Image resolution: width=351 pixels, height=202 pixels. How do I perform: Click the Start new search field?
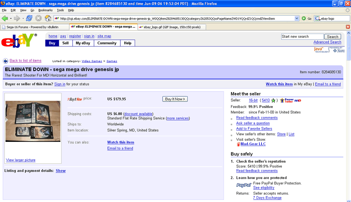click(x=302, y=37)
